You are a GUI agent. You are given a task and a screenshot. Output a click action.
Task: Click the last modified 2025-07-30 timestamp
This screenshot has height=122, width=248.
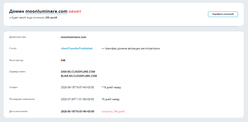click(x=77, y=99)
